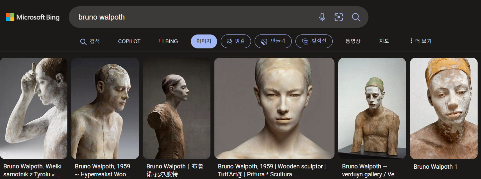
Task: Open the 만들기 tab
Action: pyautogui.click(x=273, y=41)
